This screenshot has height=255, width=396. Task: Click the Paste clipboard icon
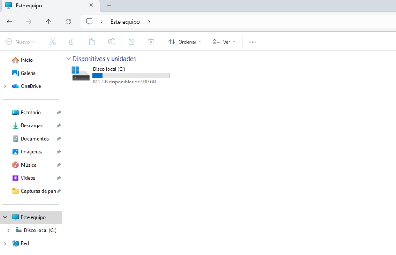coord(92,42)
